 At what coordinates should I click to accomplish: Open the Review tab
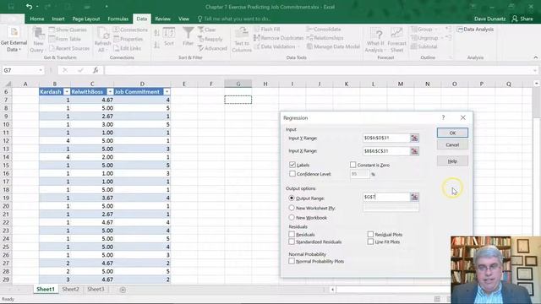162,19
